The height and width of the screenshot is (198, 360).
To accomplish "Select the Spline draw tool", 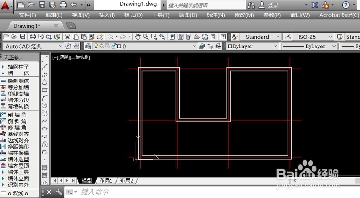I will (45, 121).
